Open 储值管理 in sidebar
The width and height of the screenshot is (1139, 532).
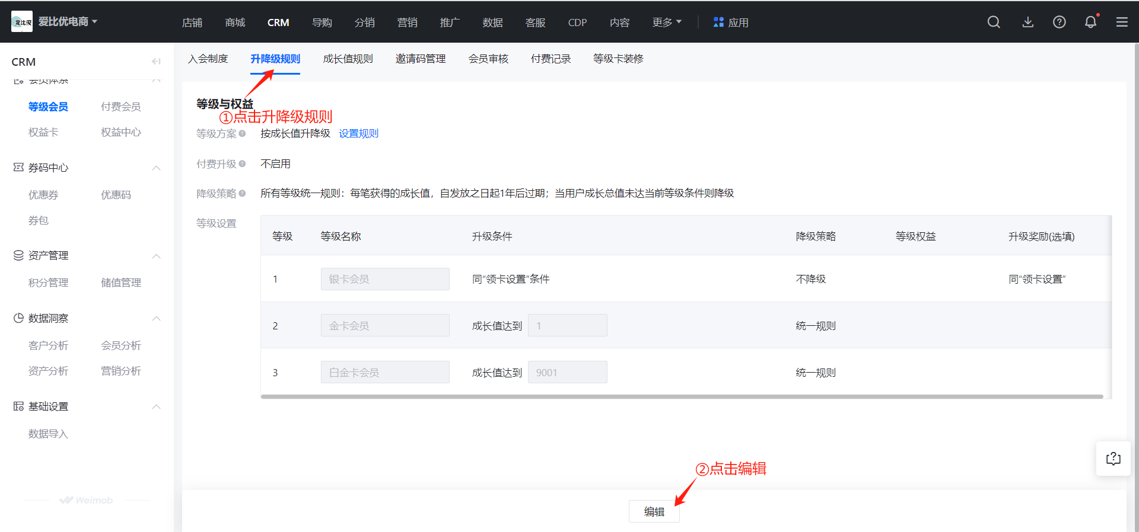tap(121, 283)
